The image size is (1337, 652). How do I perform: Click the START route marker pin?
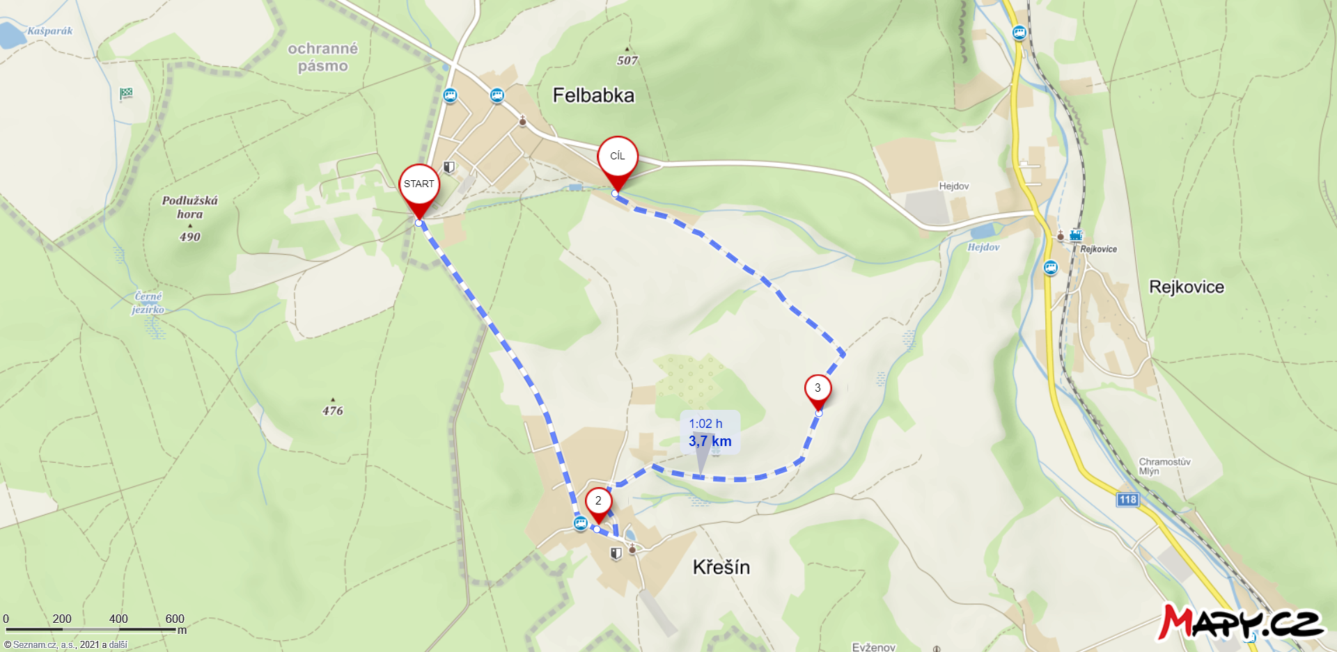point(419,189)
